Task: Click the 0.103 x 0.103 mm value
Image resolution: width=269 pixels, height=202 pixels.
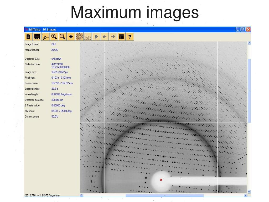Action: tap(61, 78)
